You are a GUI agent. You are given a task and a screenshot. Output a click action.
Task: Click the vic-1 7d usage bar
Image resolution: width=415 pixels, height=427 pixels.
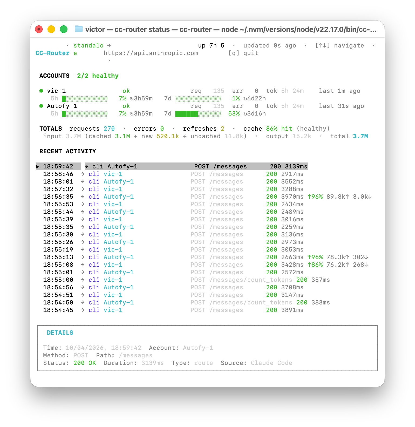tap(198, 99)
